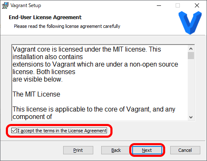Screen dimensions: 207x161
Task: Go back with the Back button
Action: (116, 150)
